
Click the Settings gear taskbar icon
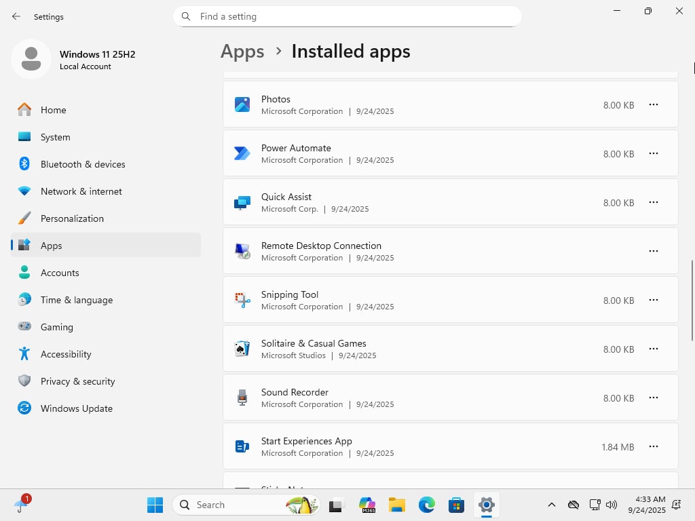coord(486,505)
